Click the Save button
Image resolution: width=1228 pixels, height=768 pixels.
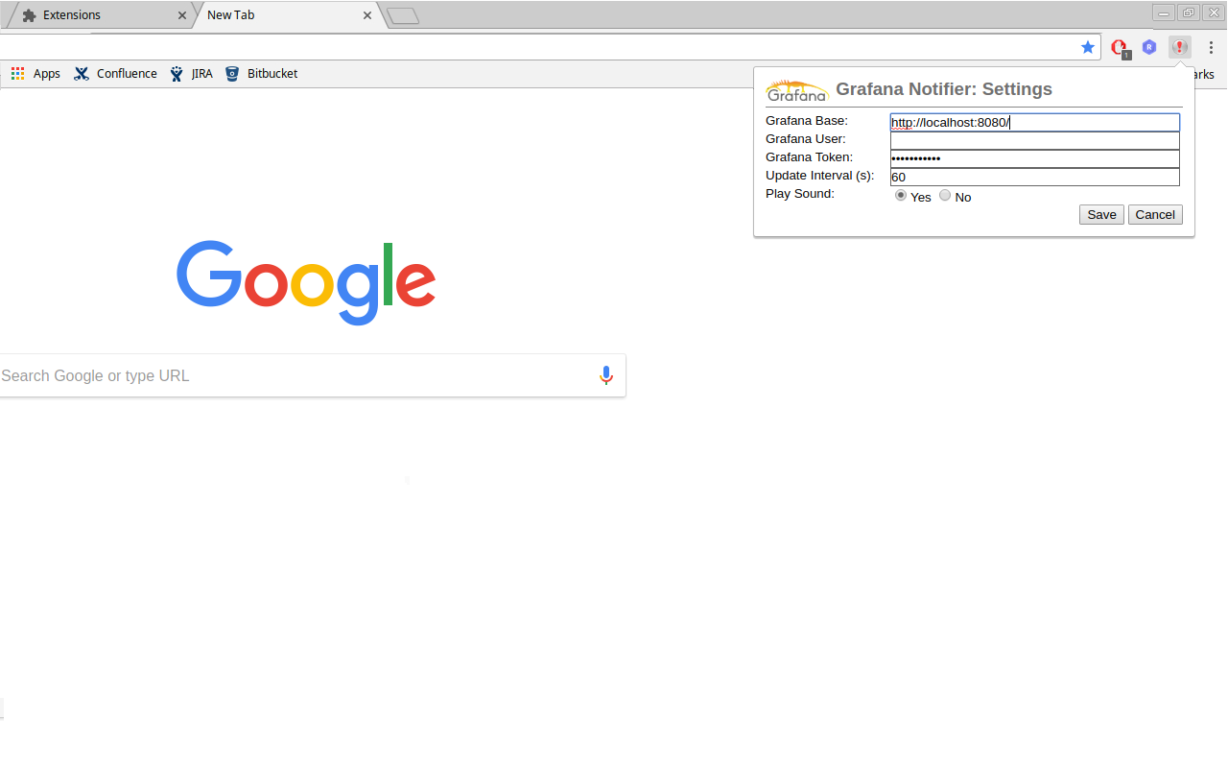(x=1101, y=214)
